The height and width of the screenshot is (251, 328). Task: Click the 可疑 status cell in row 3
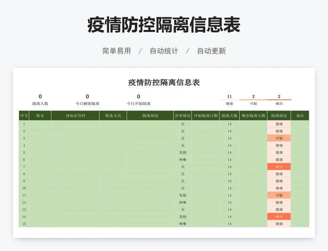point(279,138)
